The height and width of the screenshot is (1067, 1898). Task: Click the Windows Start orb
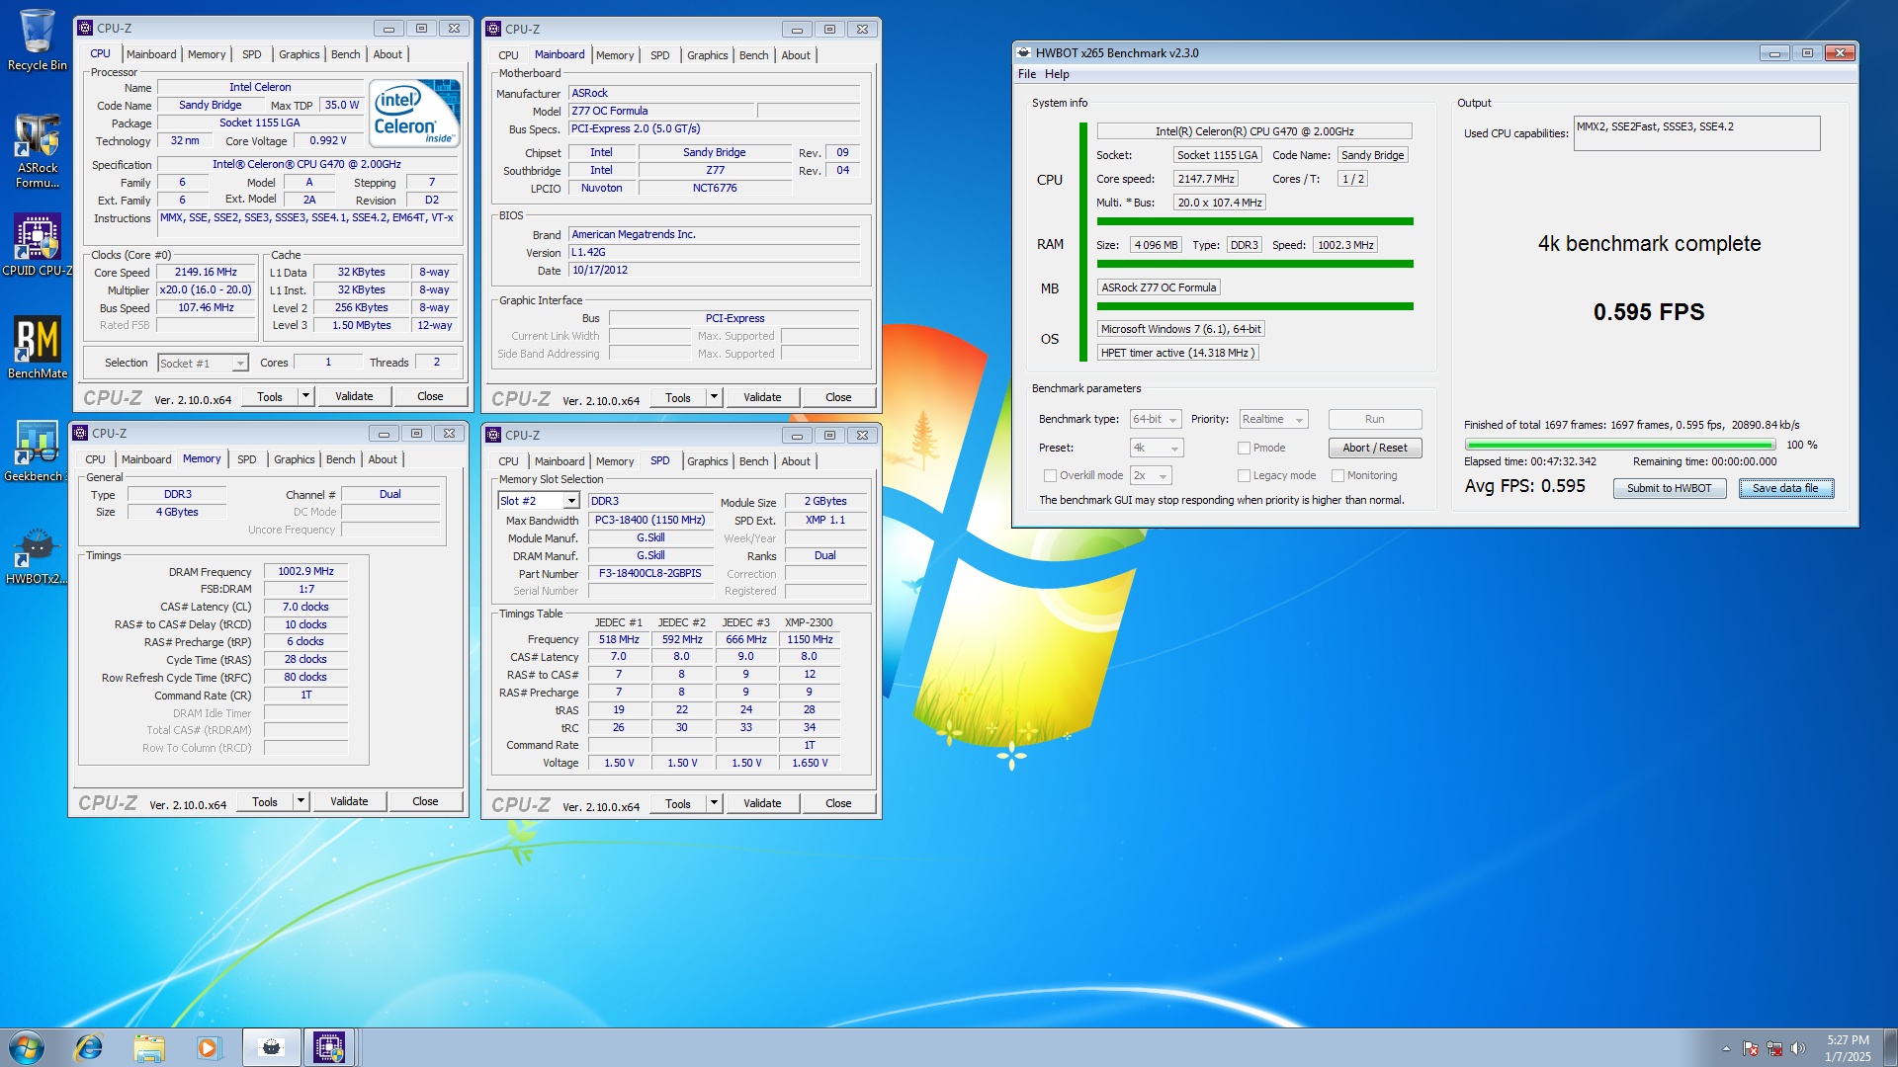click(27, 1047)
